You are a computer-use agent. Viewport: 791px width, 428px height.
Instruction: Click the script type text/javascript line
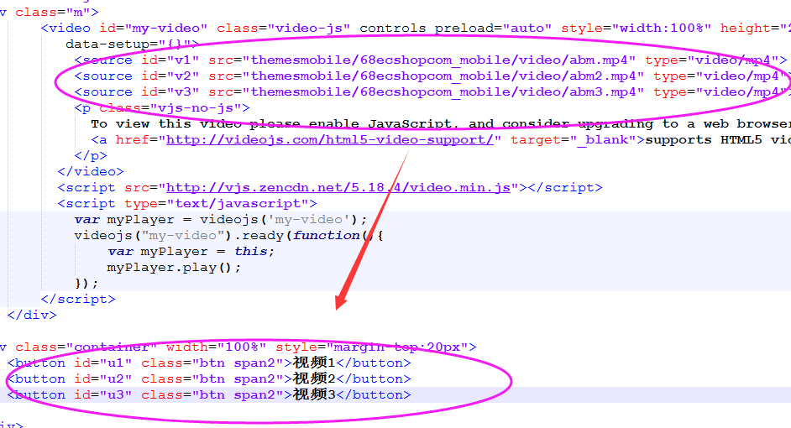tap(187, 204)
